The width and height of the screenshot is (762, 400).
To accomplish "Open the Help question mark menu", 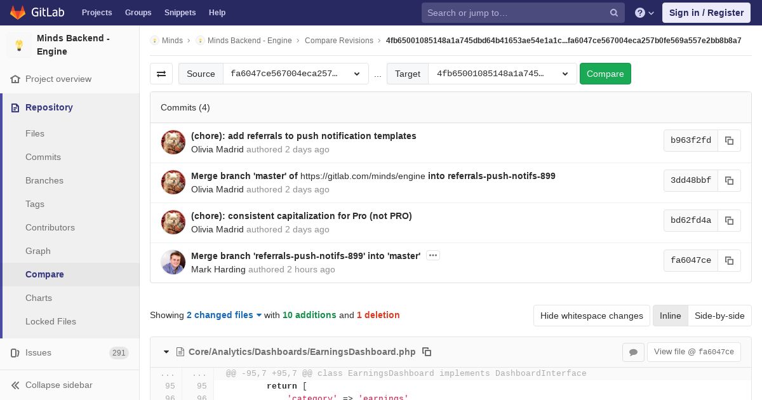I will coord(645,13).
